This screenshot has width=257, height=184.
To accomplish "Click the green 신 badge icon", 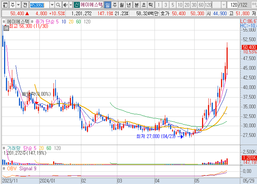I will coord(77,5).
